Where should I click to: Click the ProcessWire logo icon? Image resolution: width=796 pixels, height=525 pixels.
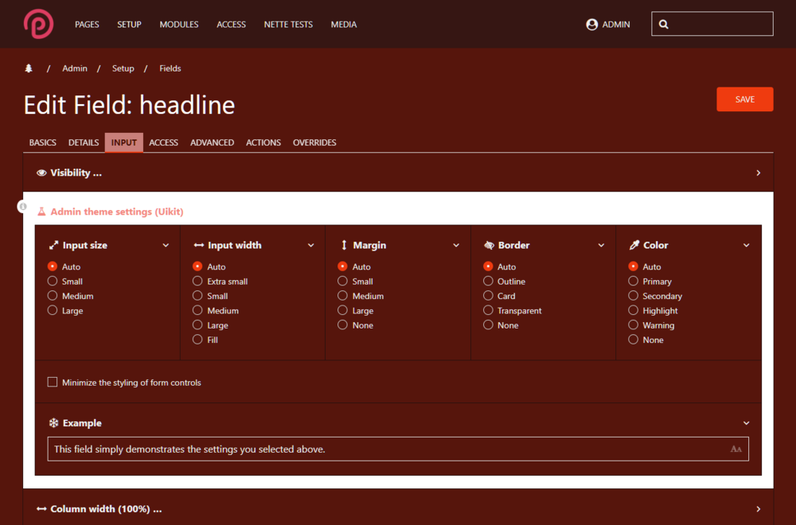click(38, 24)
